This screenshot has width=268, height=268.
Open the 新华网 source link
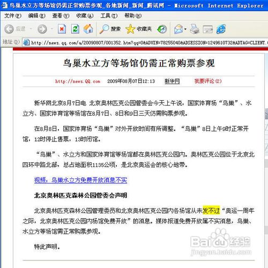point(172,81)
